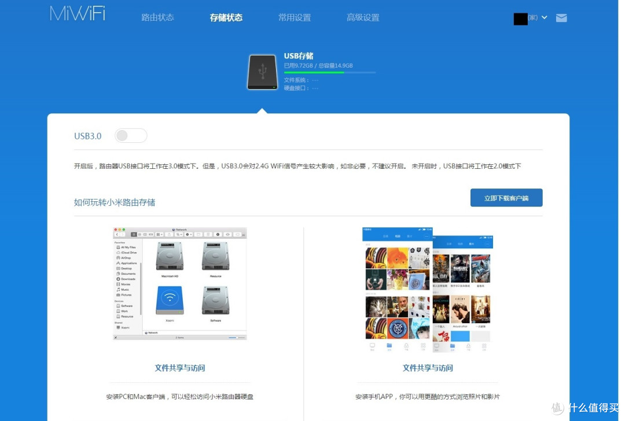Click the 已用9.72GB / 总容量14.9GB text
The width and height of the screenshot is (625, 421).
click(318, 66)
